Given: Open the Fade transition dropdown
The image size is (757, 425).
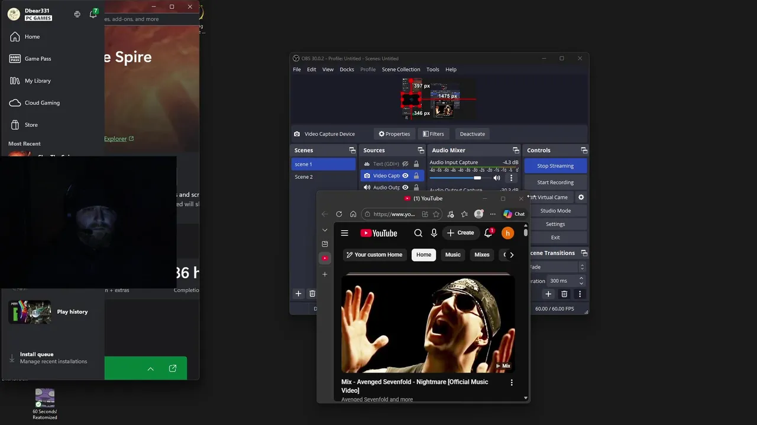Looking at the screenshot, I should (557, 267).
